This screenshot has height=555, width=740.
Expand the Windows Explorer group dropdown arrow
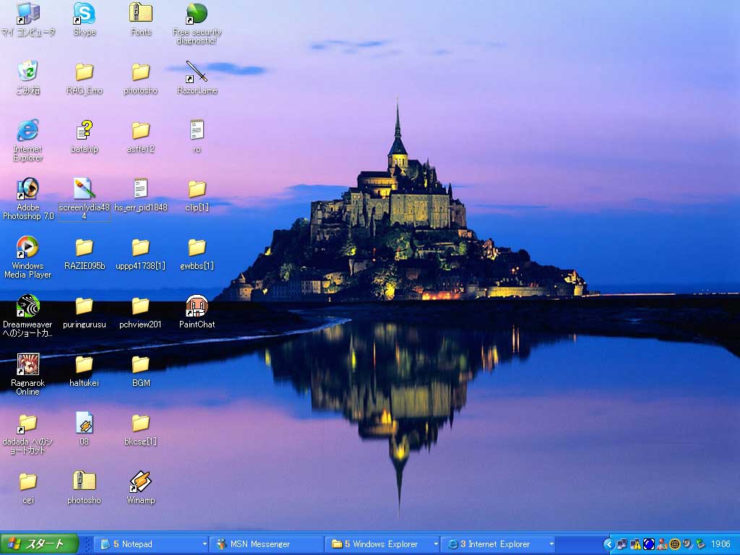tap(435, 544)
